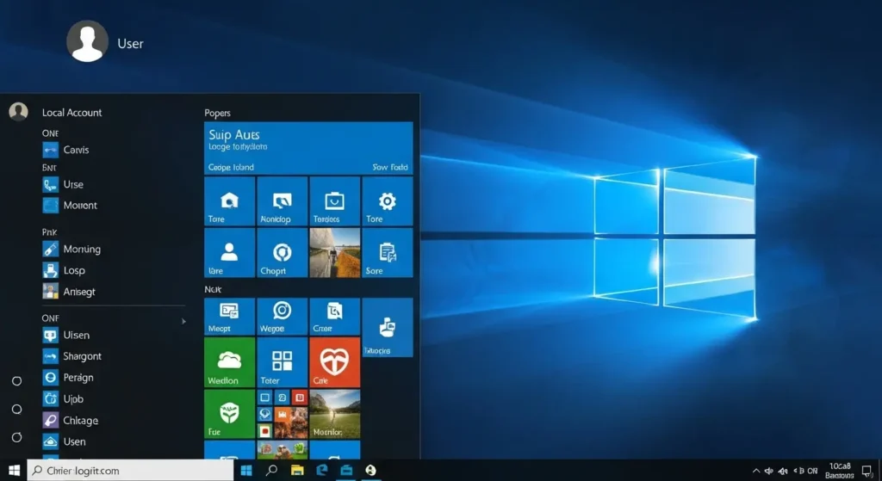Select the Morning app with pen icon
Image resolution: width=882 pixels, height=481 pixels.
point(72,249)
